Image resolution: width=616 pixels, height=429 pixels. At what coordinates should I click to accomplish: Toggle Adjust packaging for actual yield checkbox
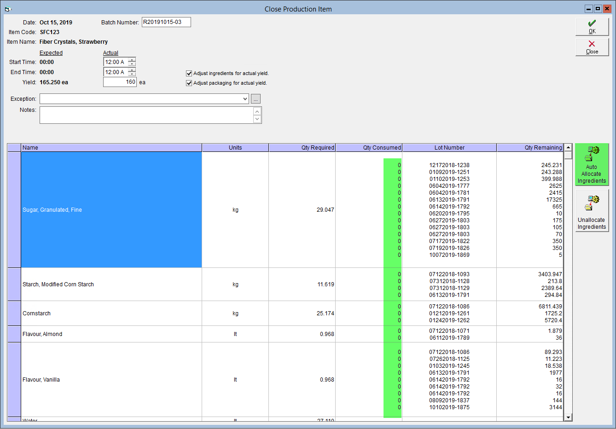[x=189, y=83]
